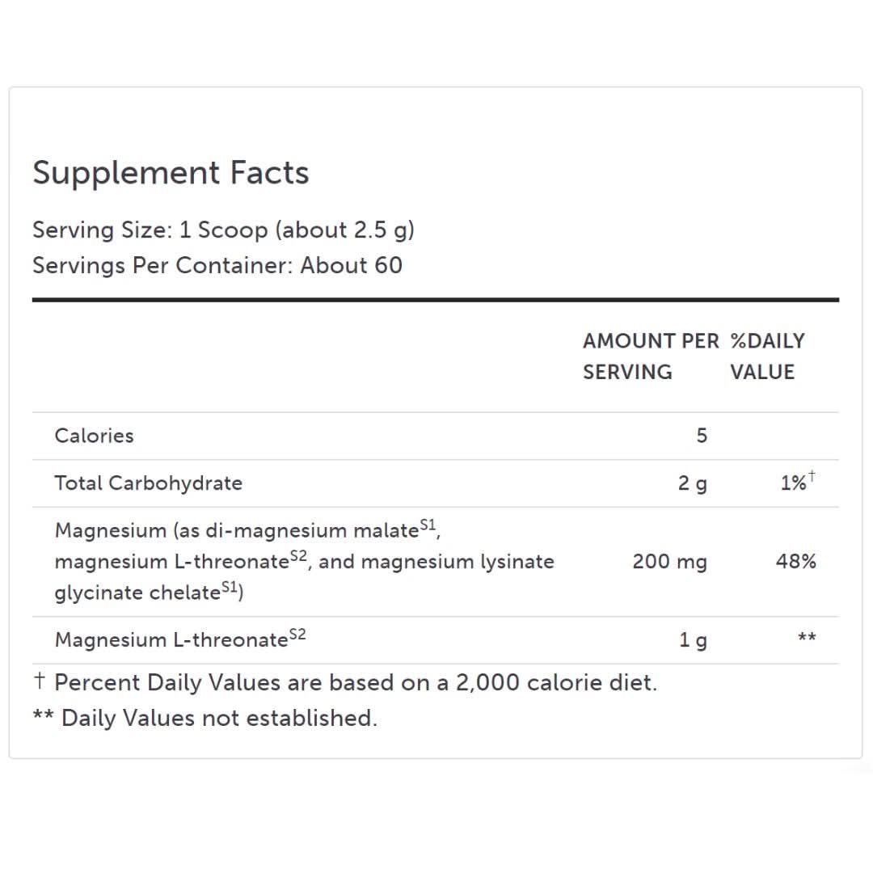
Task: Select the bottom Magnesium L-threonate row label
Action: point(171,641)
